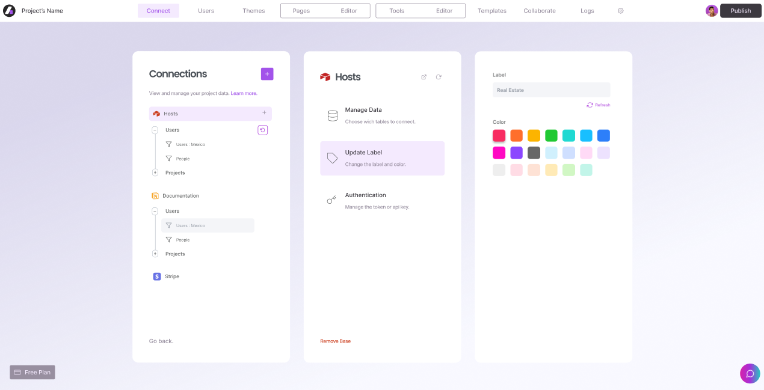Viewport: 764px width, 390px height.
Task: Click the Manage Data database icon
Action: (332, 115)
